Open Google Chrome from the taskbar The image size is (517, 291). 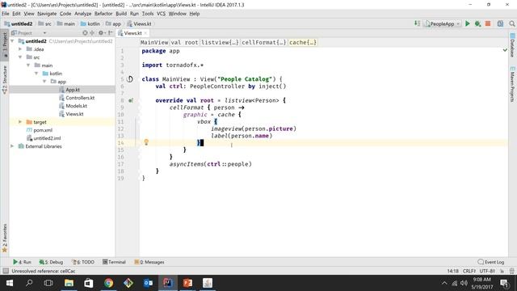(108, 283)
